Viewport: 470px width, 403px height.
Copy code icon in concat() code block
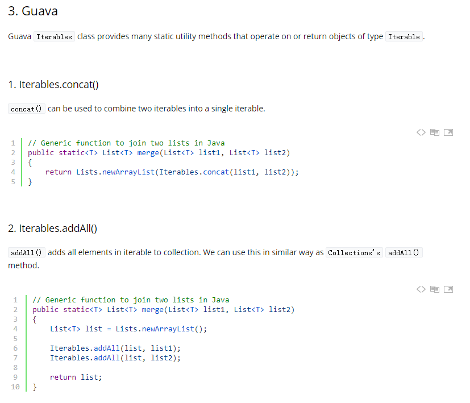[435, 132]
